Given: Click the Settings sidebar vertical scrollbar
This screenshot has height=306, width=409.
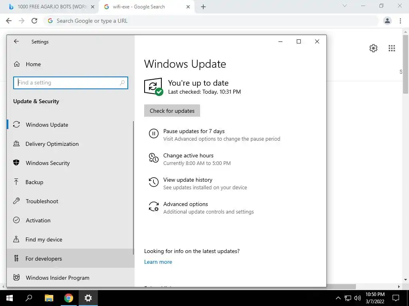Looking at the screenshot, I should pyautogui.click(x=133, y=187).
